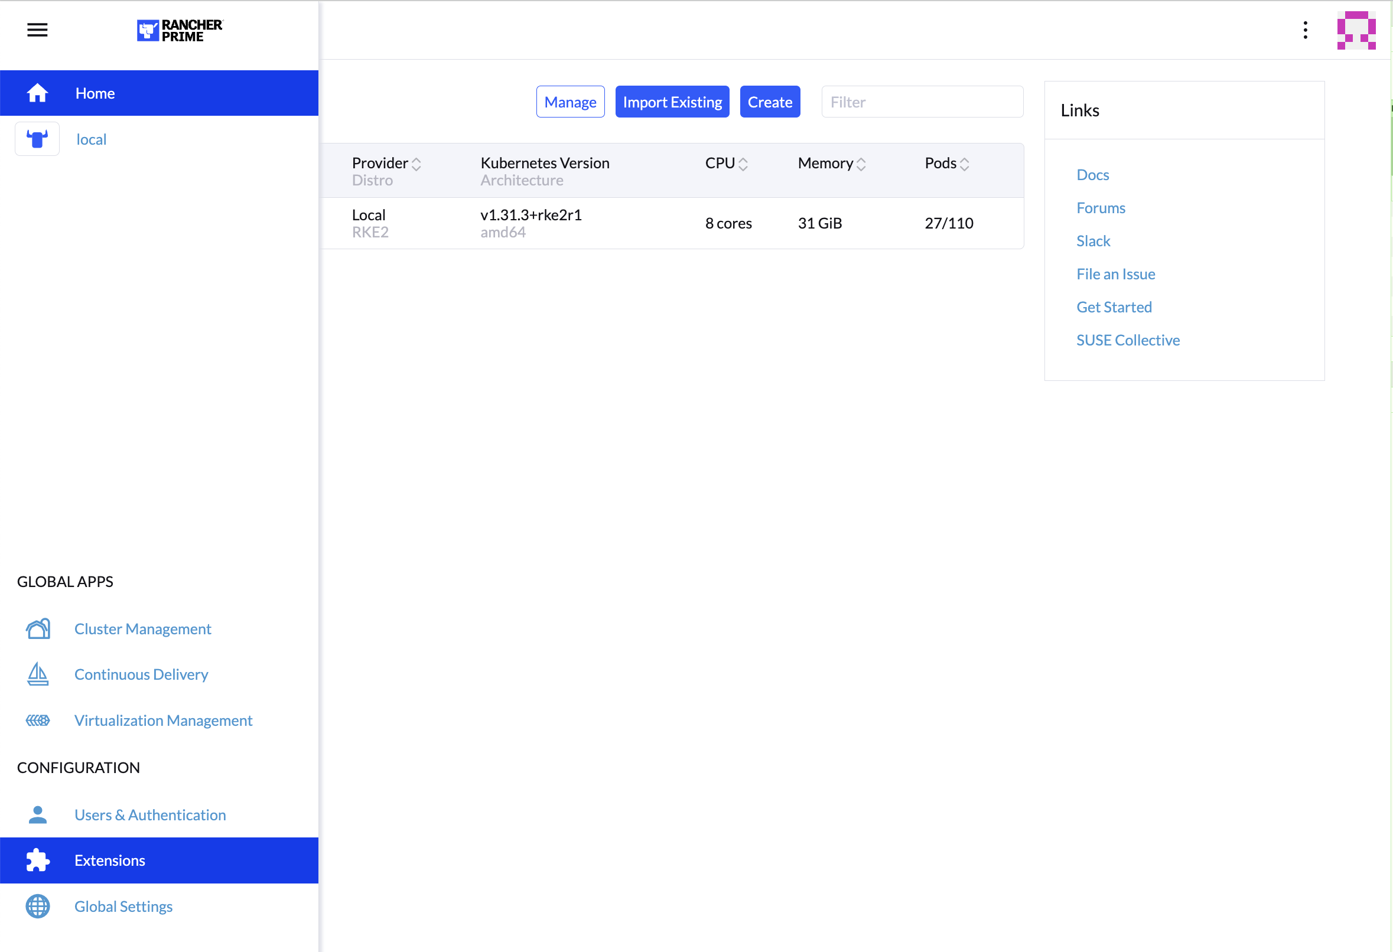Click the Virtualization Management icon
1393x952 pixels.
(38, 720)
